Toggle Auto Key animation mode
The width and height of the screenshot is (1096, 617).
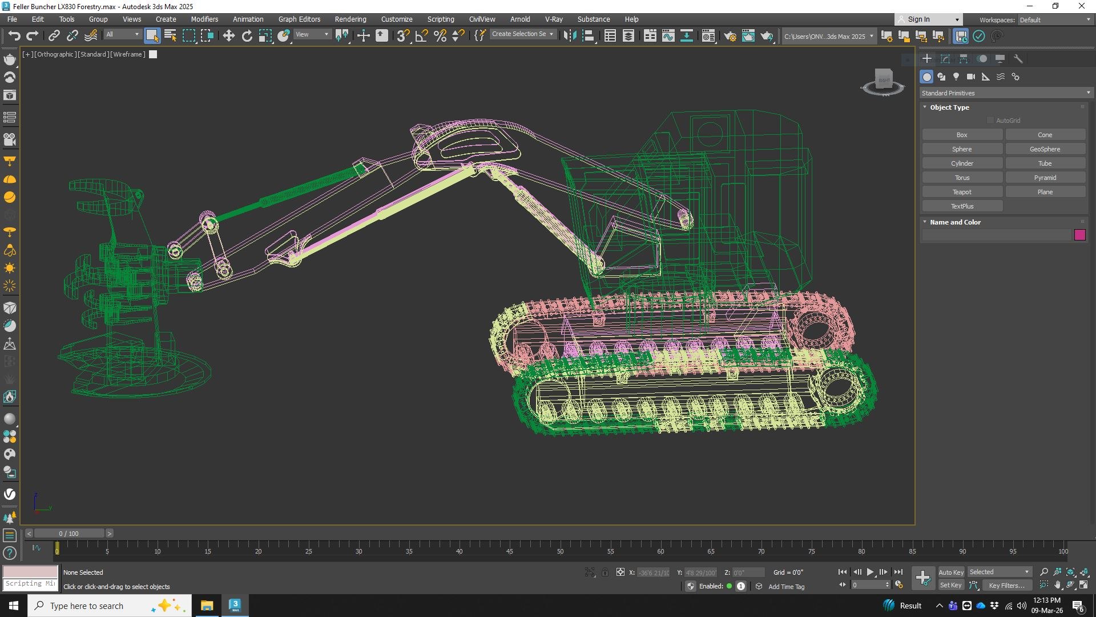pyautogui.click(x=950, y=572)
